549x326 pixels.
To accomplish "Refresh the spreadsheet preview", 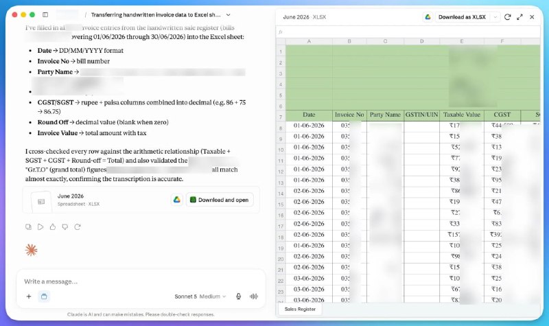I will pyautogui.click(x=507, y=16).
